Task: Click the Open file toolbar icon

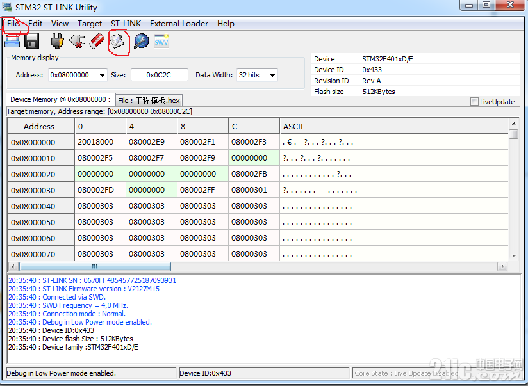Action: [12, 41]
